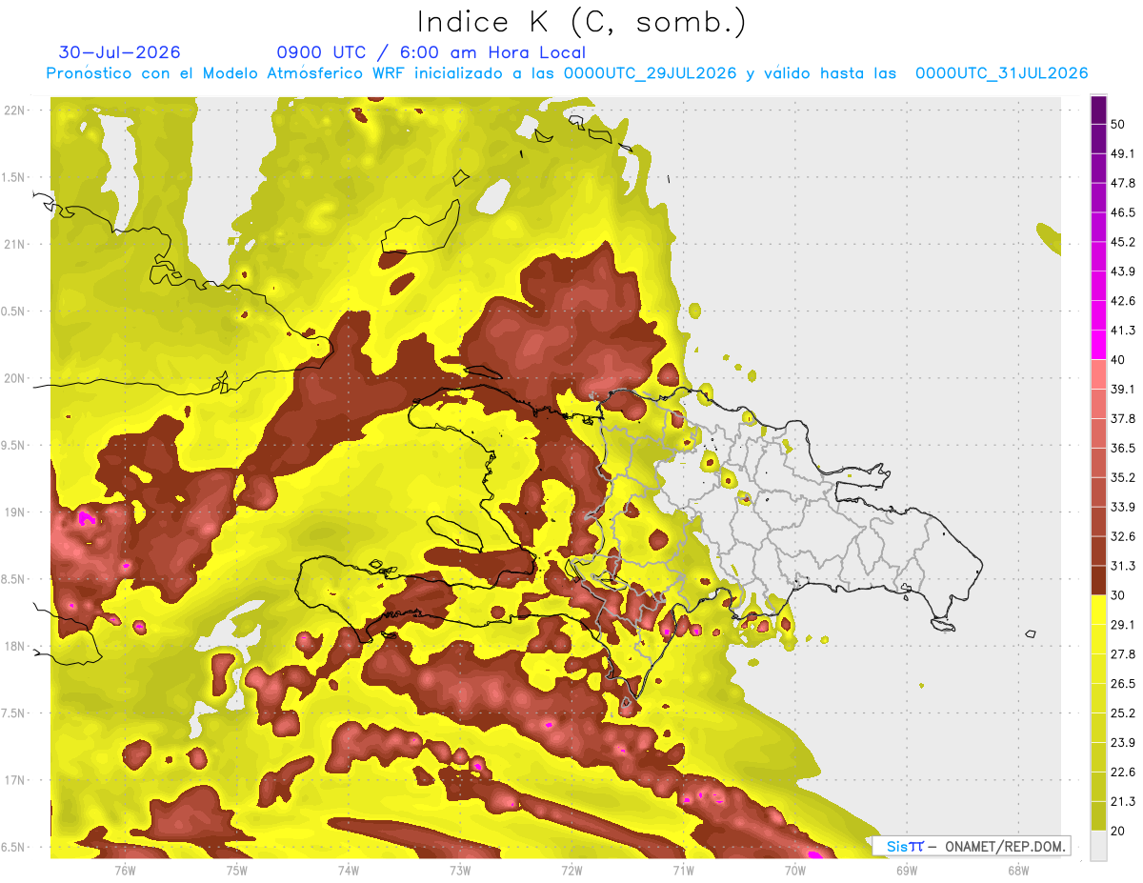Click the colorbar label '41.3'
This screenshot has width=1143, height=883.
[x=1123, y=331]
